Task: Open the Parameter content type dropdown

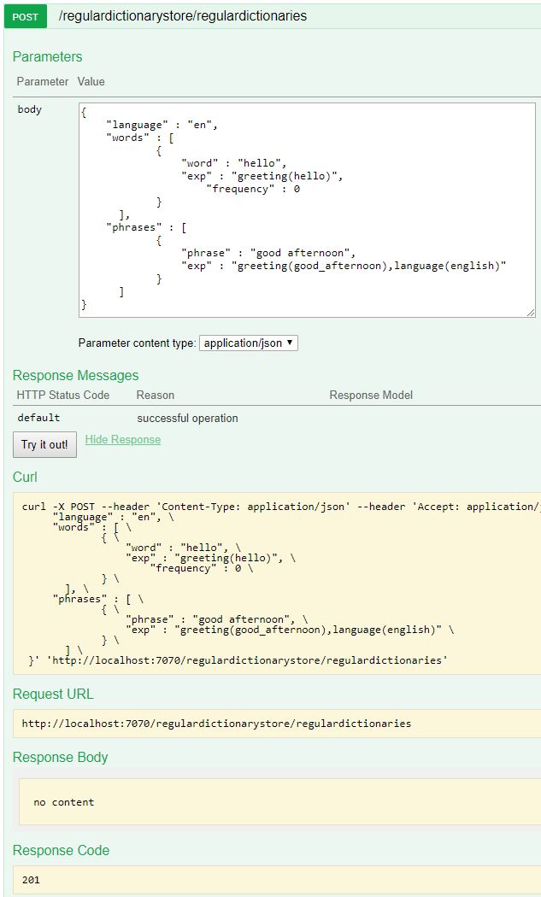Action: coord(249,343)
